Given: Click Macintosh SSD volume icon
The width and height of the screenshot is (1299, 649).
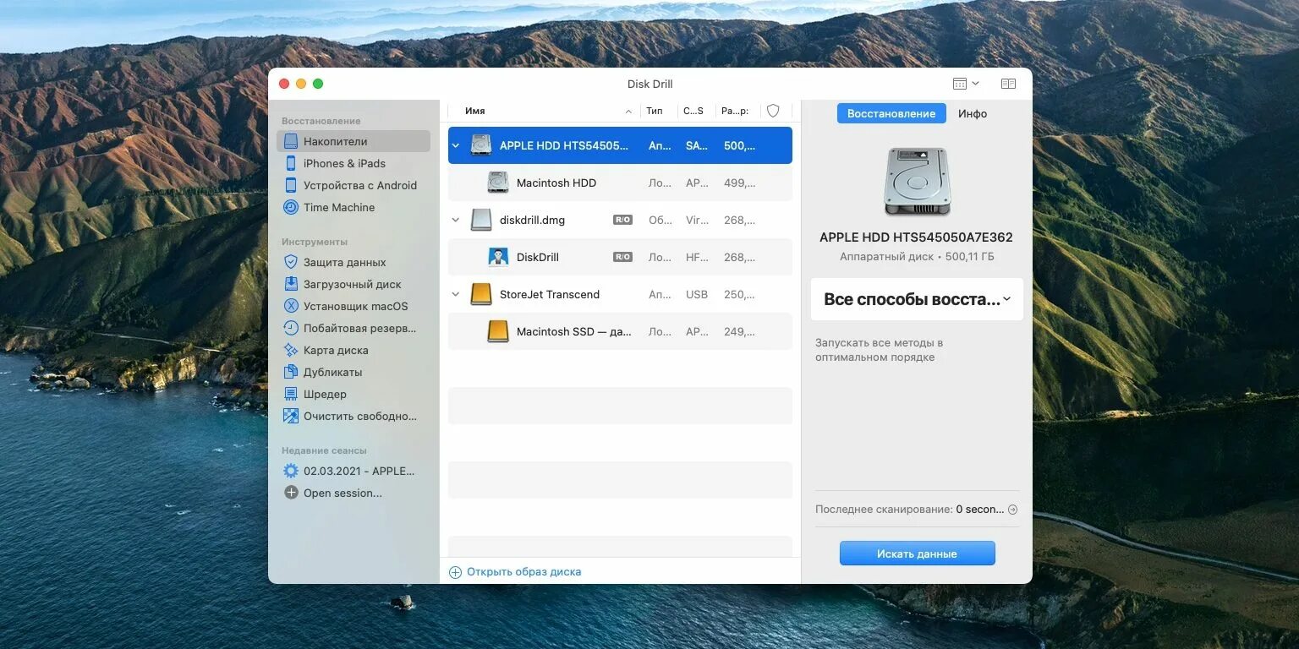Looking at the screenshot, I should pyautogui.click(x=498, y=331).
